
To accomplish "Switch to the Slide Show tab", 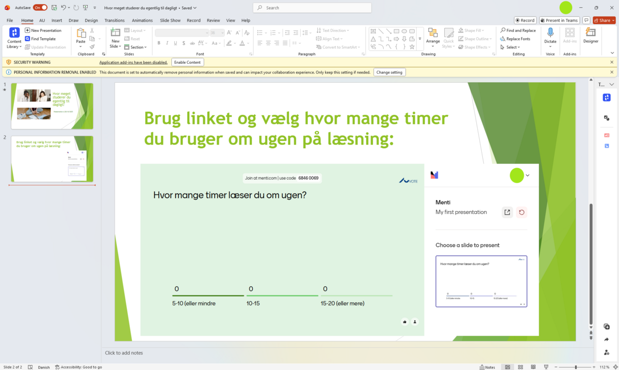I will (x=170, y=21).
